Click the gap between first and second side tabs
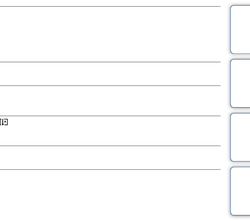 click(240, 56)
